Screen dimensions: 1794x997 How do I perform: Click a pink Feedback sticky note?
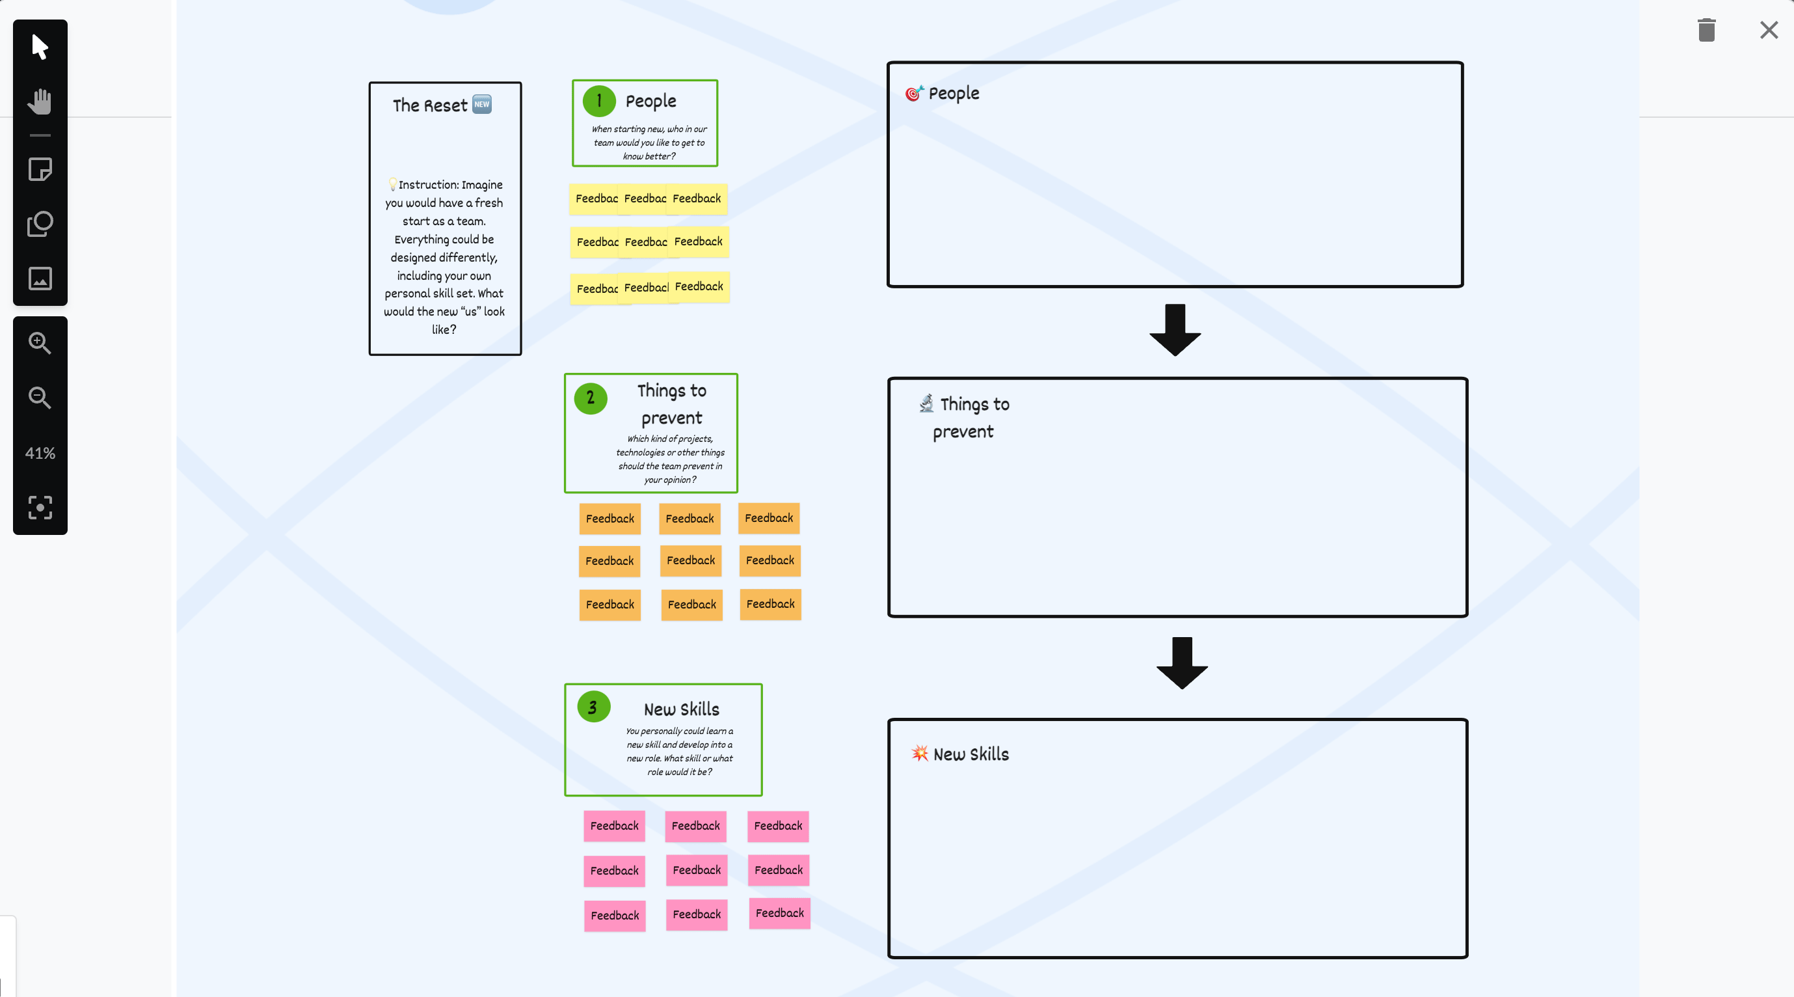tap(613, 825)
